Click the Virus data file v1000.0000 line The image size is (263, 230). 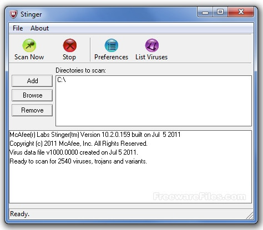coord(74,152)
